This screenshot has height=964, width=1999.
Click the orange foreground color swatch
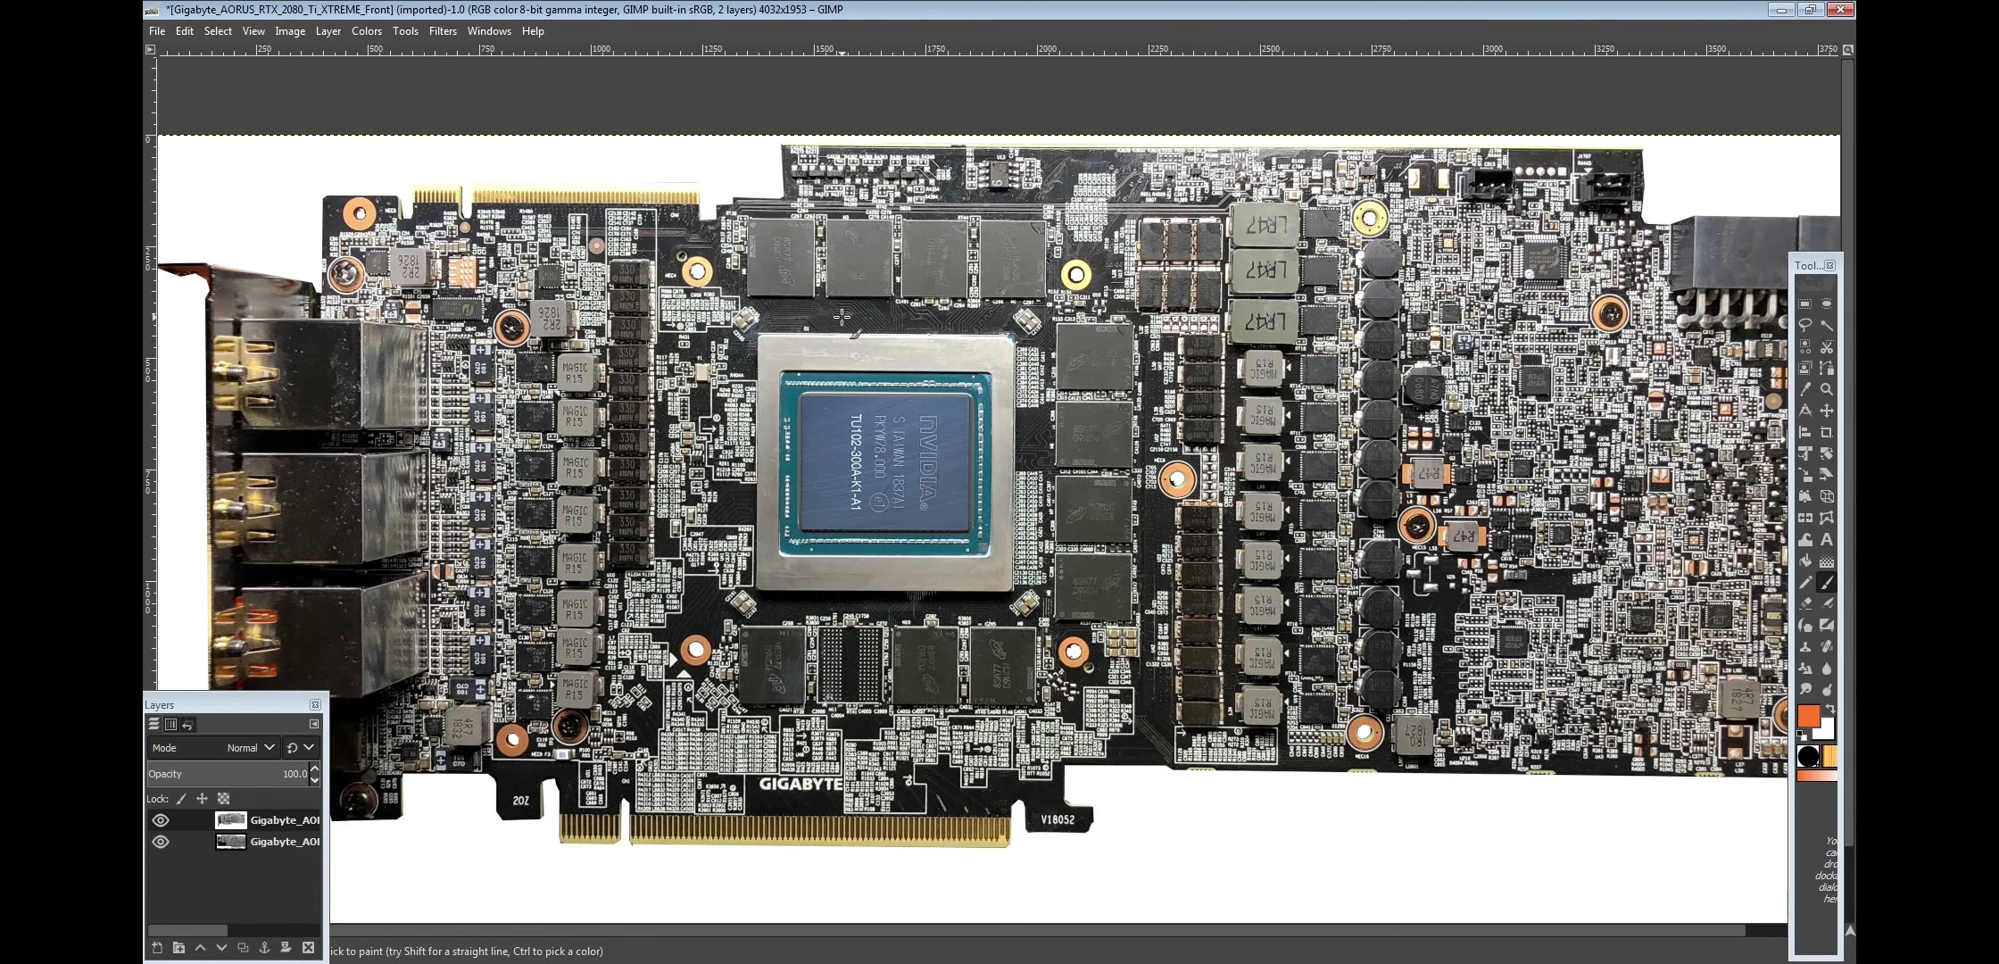(1807, 715)
